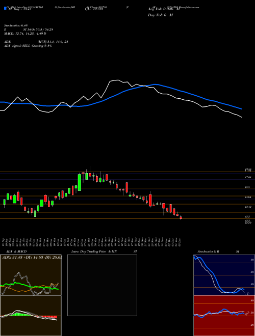
Task: Click the last red candlestick on the chart
Action: pyautogui.click(x=181, y=217)
